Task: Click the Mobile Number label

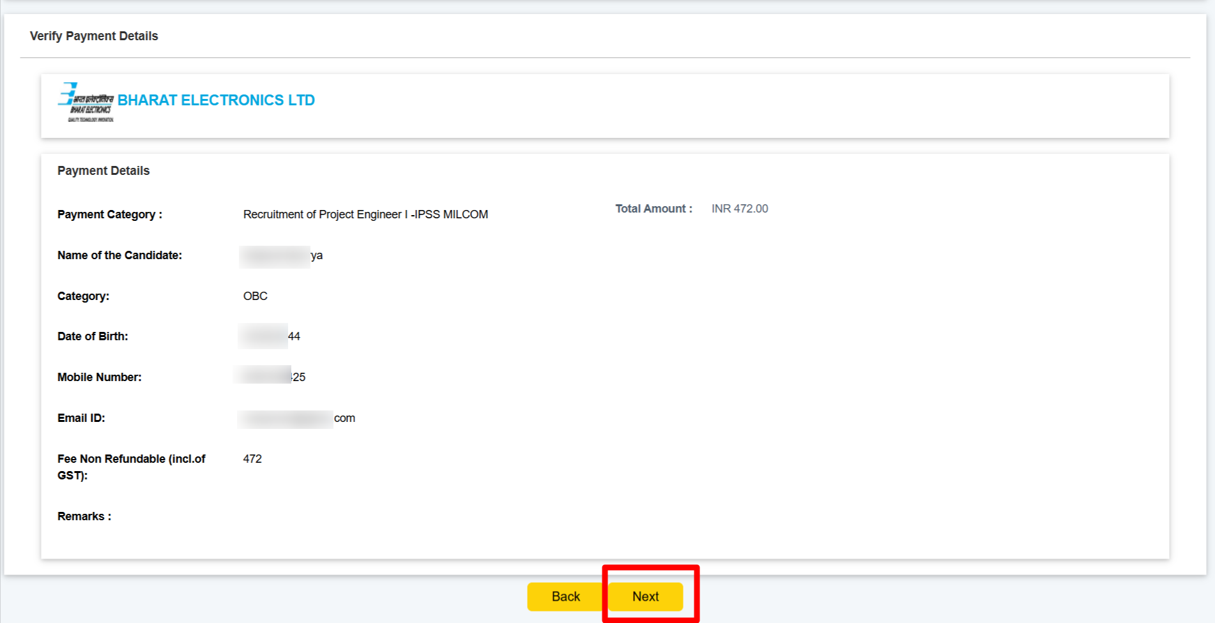Action: point(100,377)
